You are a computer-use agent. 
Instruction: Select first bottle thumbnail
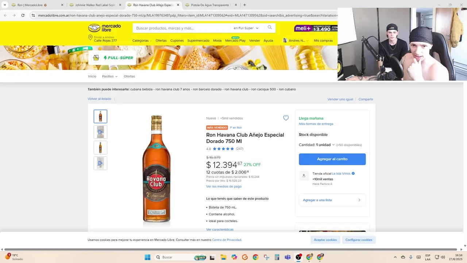click(x=100, y=117)
